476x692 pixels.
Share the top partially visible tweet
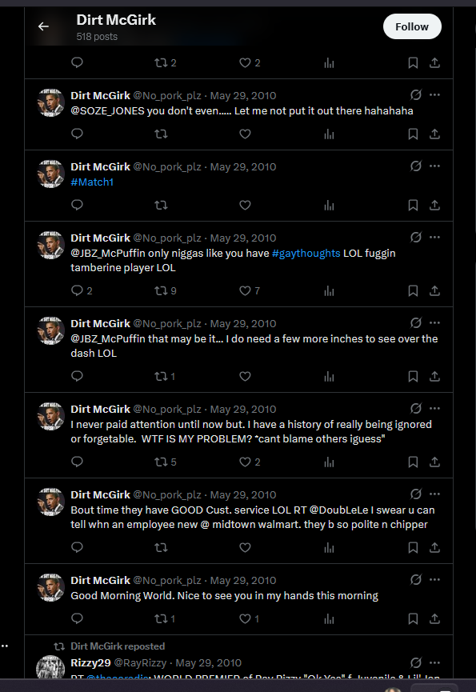click(x=434, y=63)
